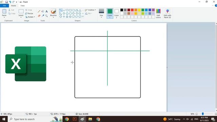
Task: Open File Explorer from the taskbar
Action: [90, 119]
